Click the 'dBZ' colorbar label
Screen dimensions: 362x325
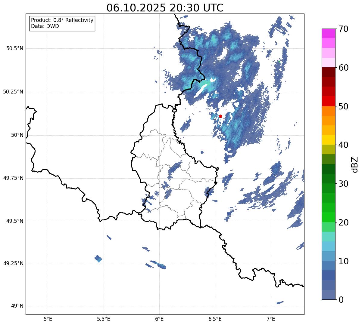[x=355, y=164]
